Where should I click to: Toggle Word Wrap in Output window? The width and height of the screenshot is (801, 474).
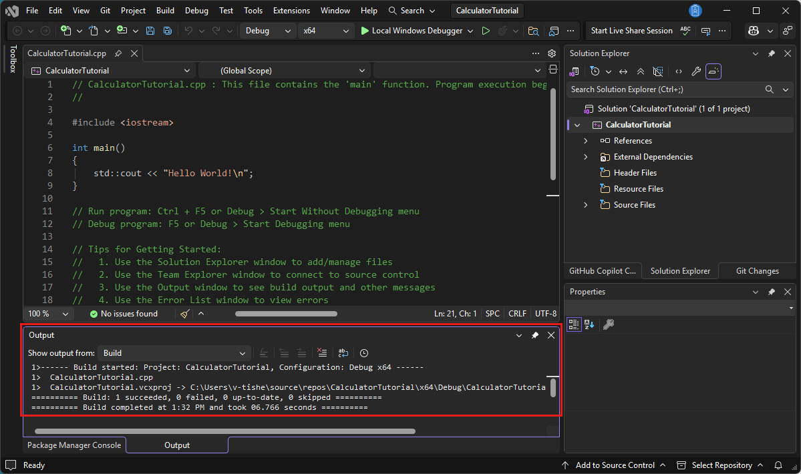point(343,353)
